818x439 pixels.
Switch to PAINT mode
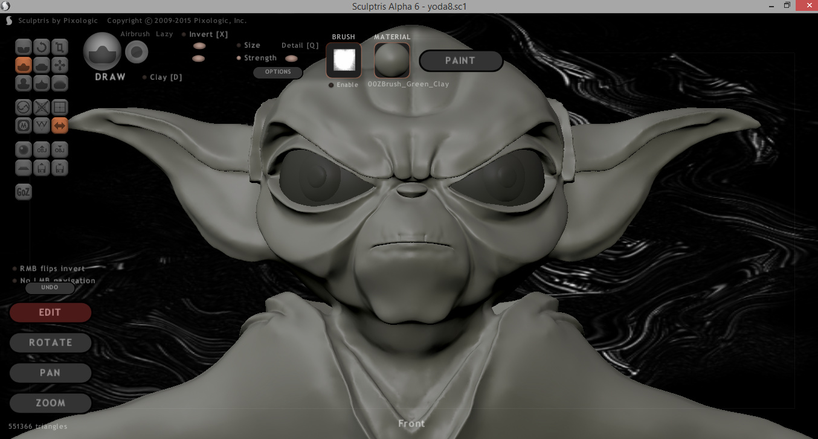460,61
